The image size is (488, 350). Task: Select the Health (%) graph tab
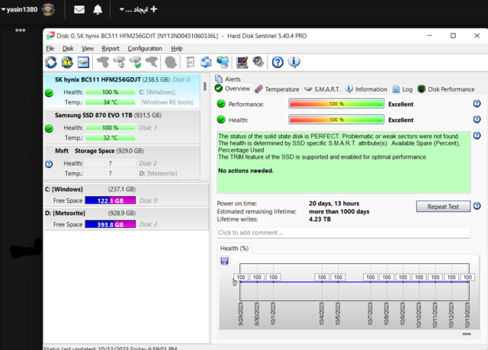pos(234,249)
